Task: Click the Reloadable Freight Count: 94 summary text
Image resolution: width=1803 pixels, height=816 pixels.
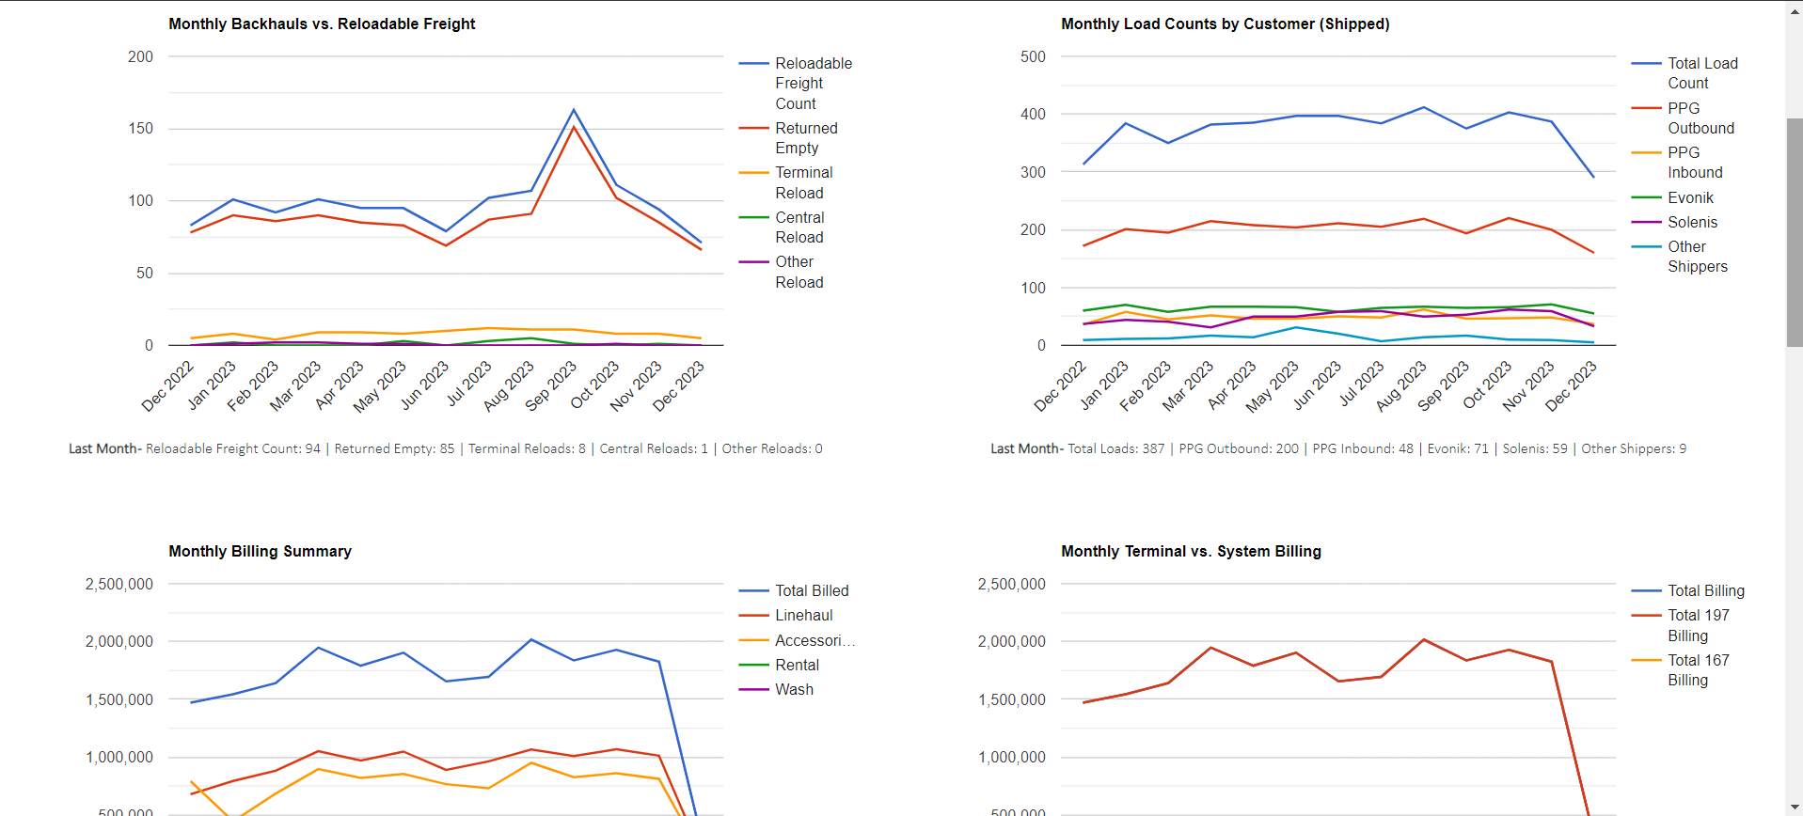Action: pos(233,448)
